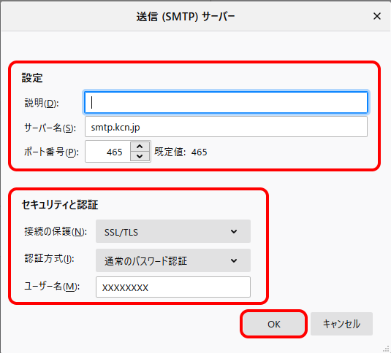
Task: Click the ユーザー名 field with XXXXXXXX
Action: click(x=173, y=287)
